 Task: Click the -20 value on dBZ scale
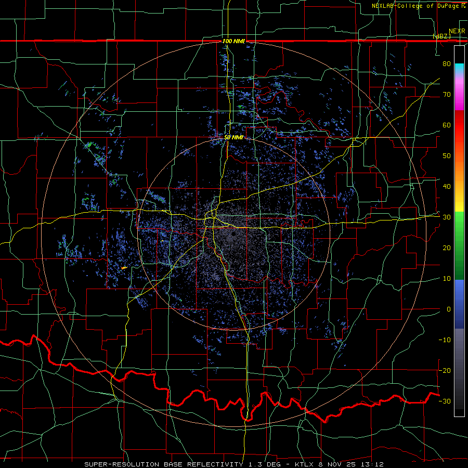click(445, 370)
